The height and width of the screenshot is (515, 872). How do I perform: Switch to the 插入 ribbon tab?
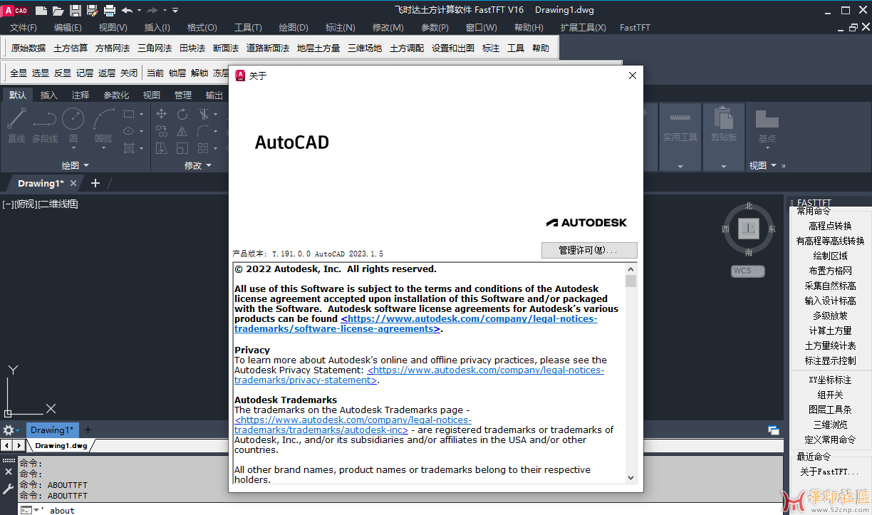coord(49,95)
